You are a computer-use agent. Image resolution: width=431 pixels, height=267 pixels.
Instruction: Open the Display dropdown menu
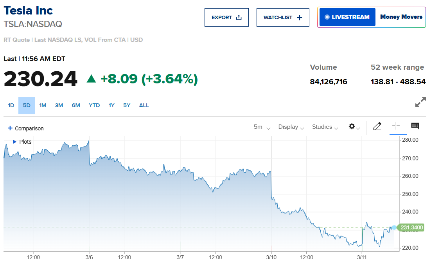tap(291, 127)
